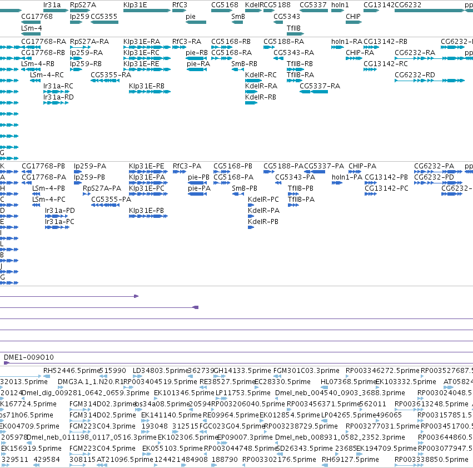
Task: Select the "holn1" gene name
Action: [340, 5]
